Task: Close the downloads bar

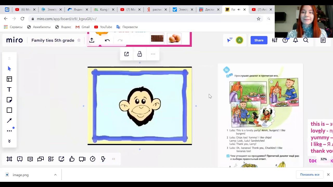Action: point(328,175)
